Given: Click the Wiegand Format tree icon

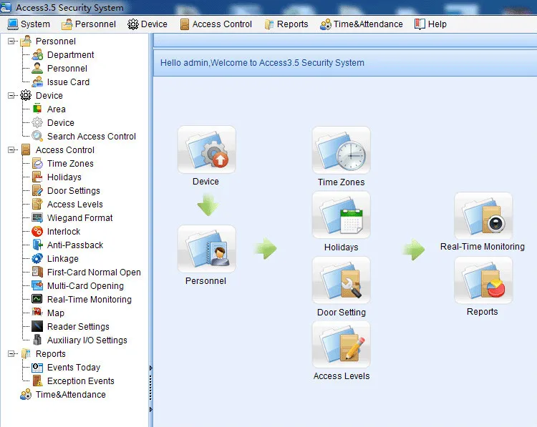Looking at the screenshot, I should click(37, 217).
